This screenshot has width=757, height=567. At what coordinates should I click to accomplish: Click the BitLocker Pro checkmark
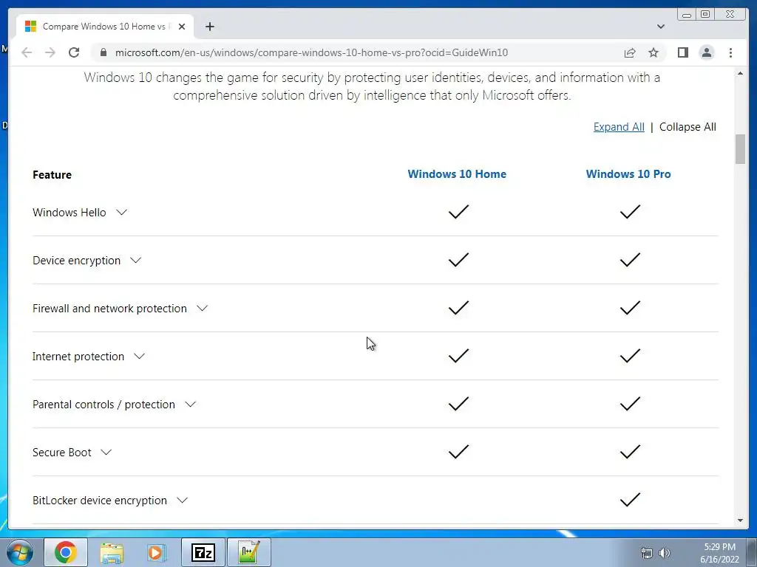(630, 500)
